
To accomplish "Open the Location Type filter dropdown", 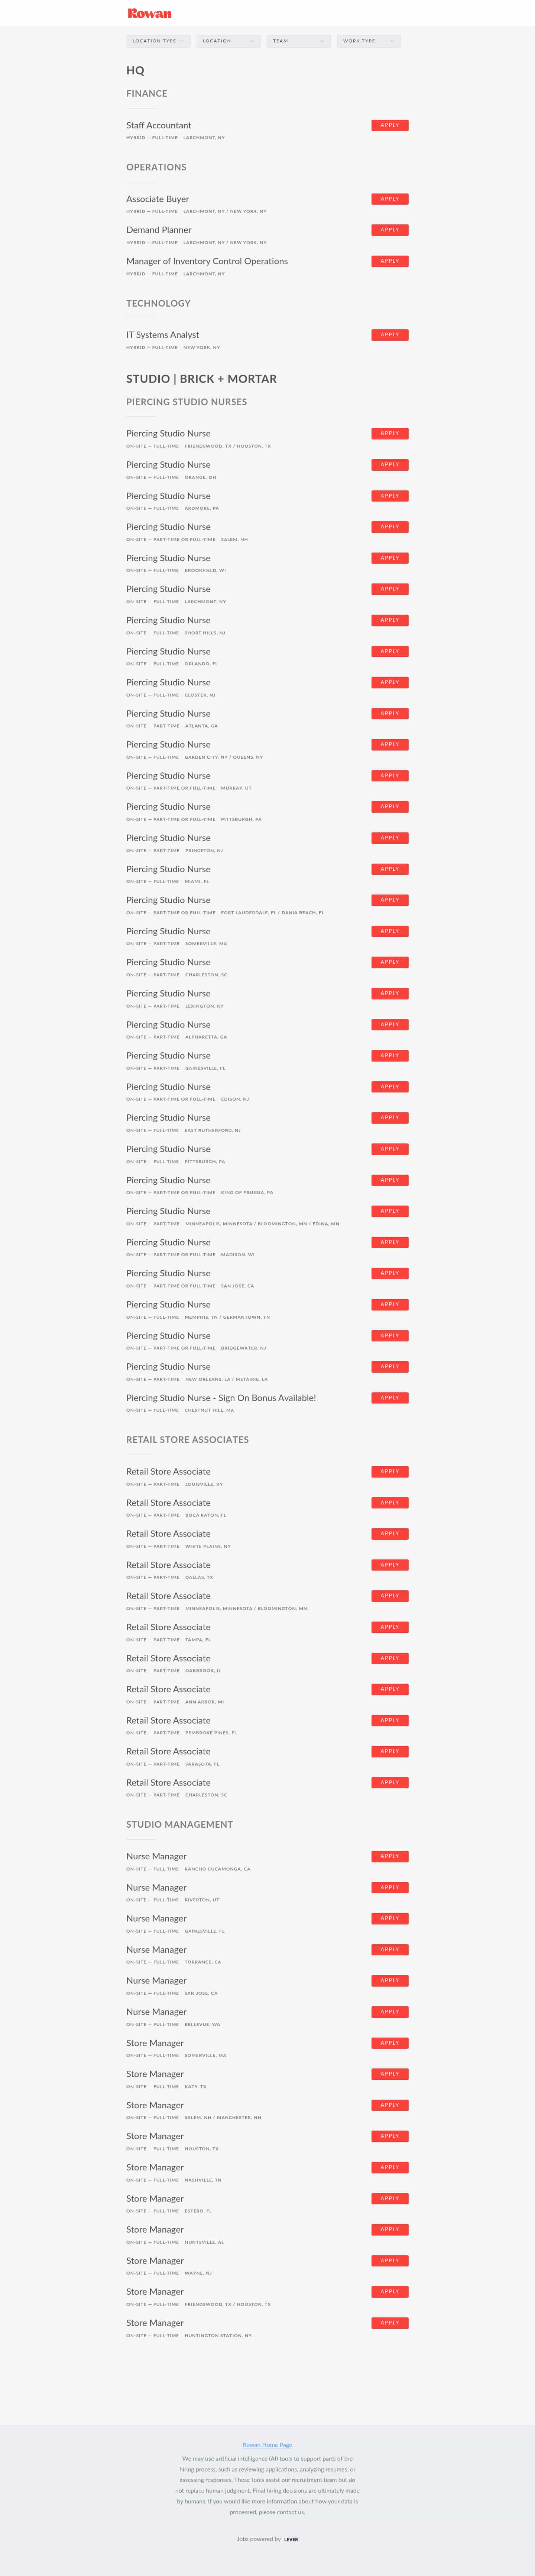I will pos(158,41).
